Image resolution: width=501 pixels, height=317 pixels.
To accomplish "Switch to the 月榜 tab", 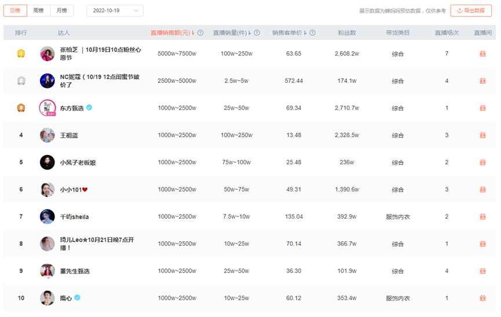I will (x=61, y=10).
